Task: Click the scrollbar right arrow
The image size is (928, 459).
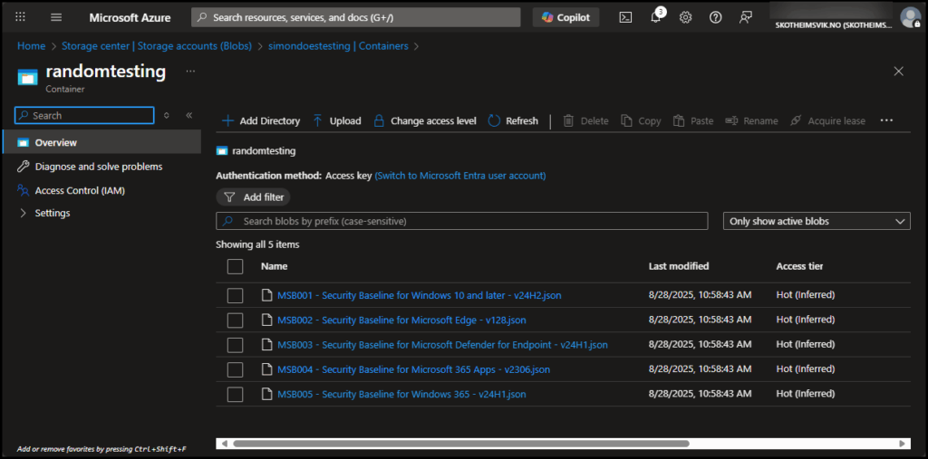Action: [902, 443]
